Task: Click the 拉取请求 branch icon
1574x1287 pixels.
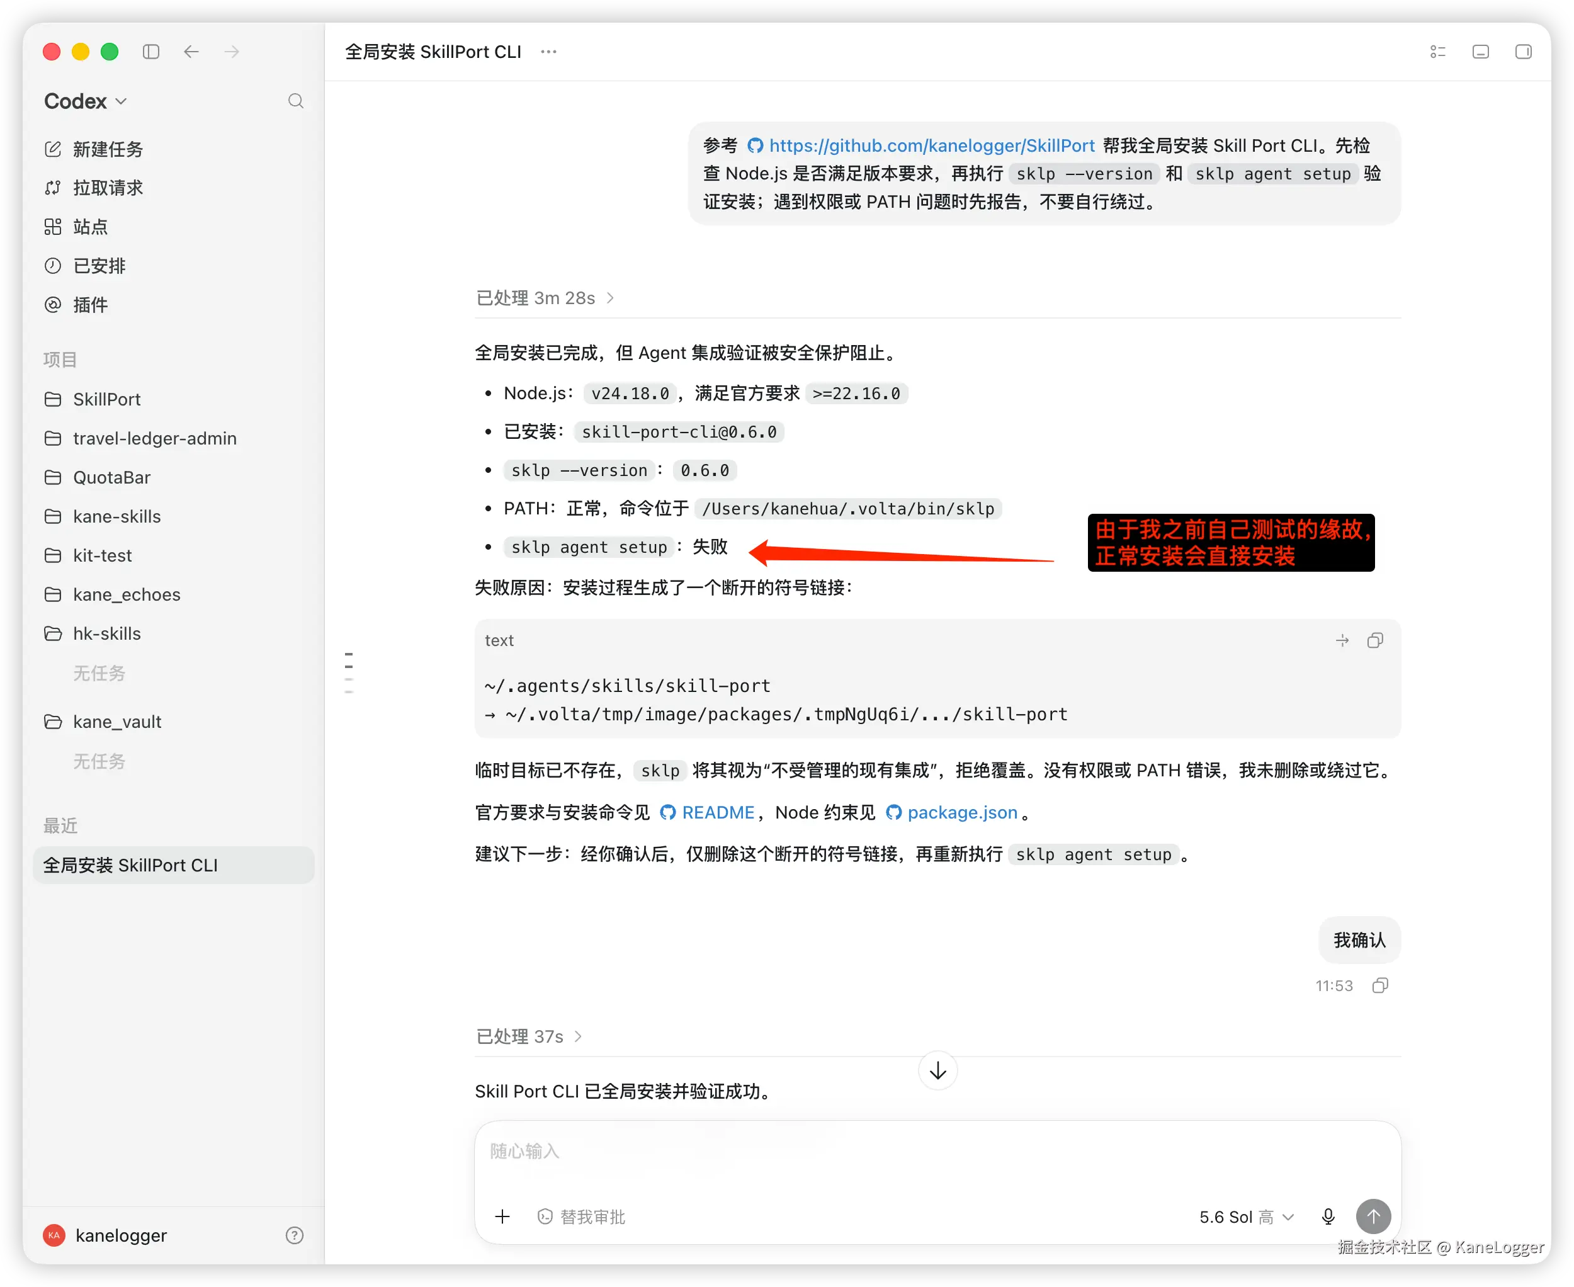Action: 53,188
